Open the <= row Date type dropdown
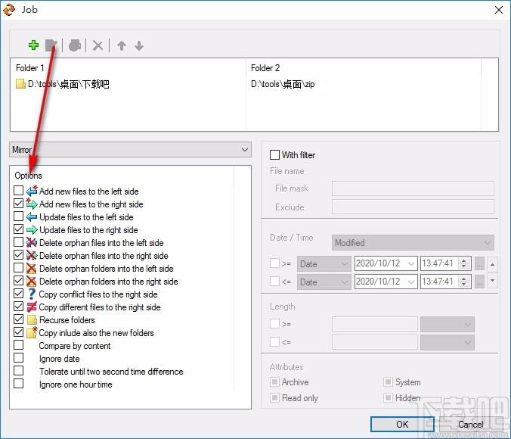Image resolution: width=511 pixels, height=439 pixels. (324, 282)
